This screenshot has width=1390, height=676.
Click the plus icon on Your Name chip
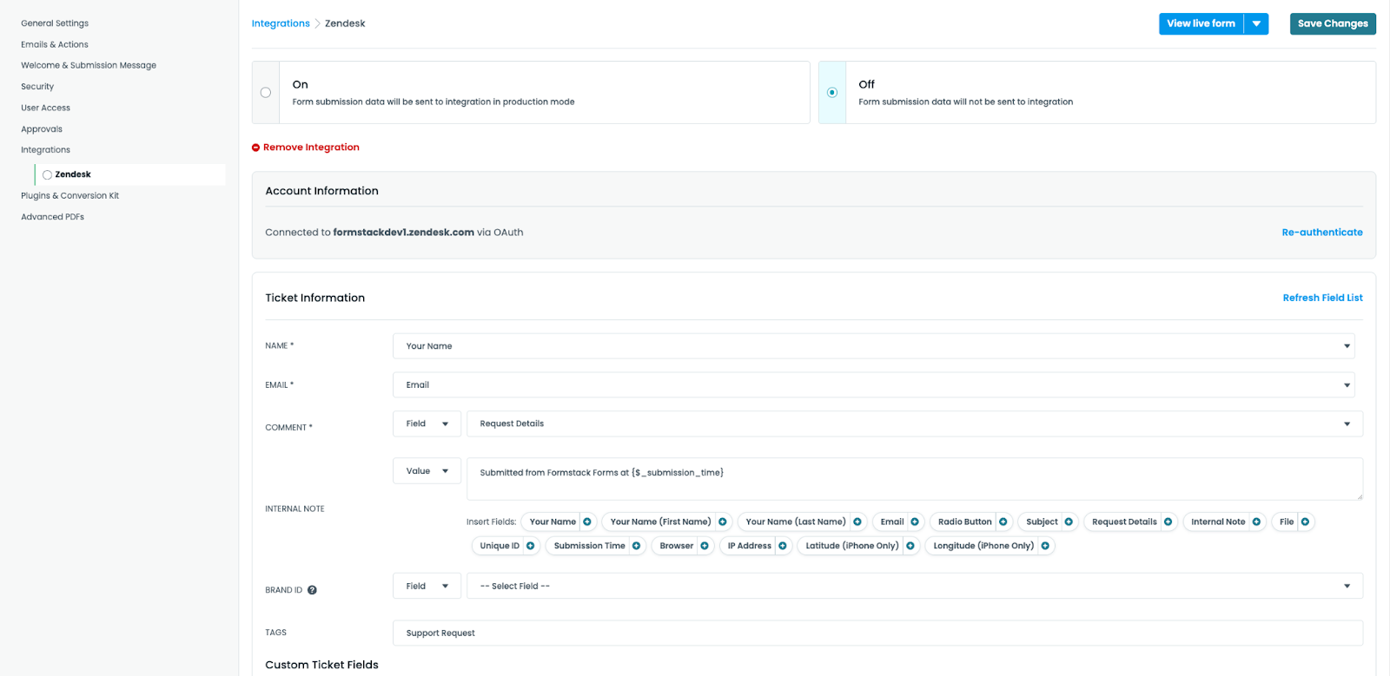[587, 522]
